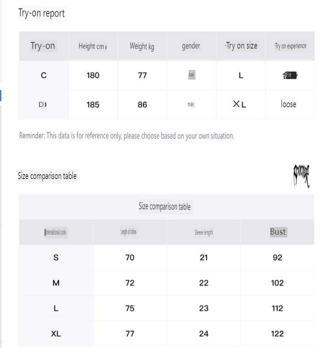Click the Try-on report heading
The image size is (332, 348).
tap(41, 13)
